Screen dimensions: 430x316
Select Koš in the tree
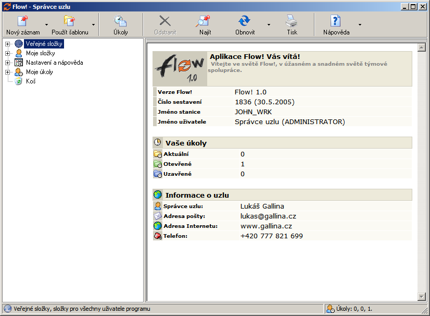31,81
